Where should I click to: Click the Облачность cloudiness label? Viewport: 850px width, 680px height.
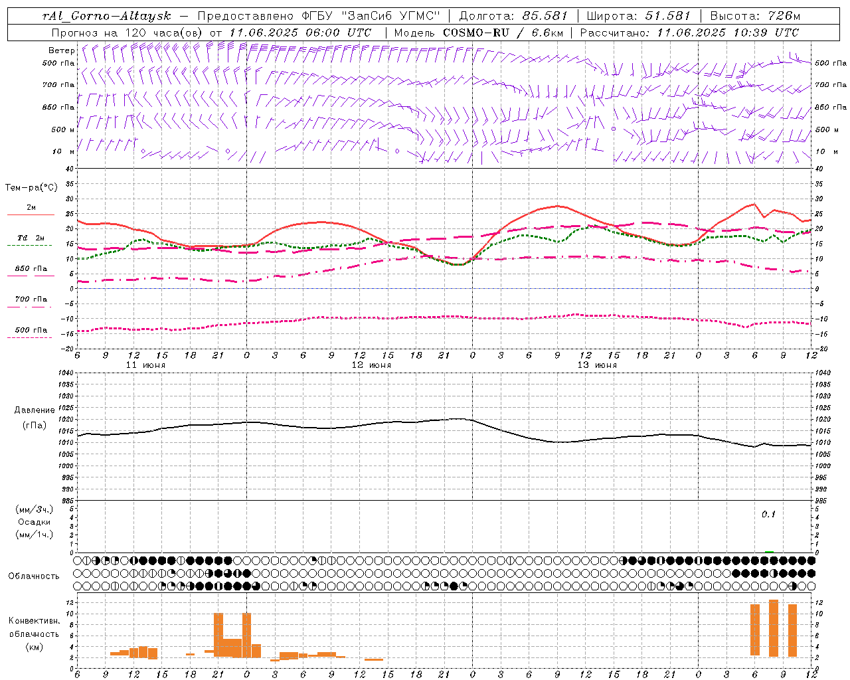pyautogui.click(x=34, y=576)
